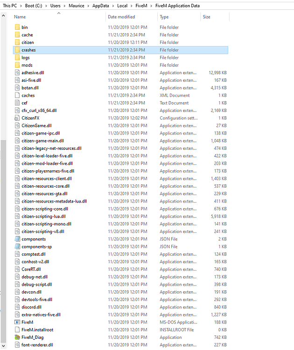Screen dimensions: 294x350
Task: Expand the chevron after Maurice in path
Action: click(x=88, y=6)
